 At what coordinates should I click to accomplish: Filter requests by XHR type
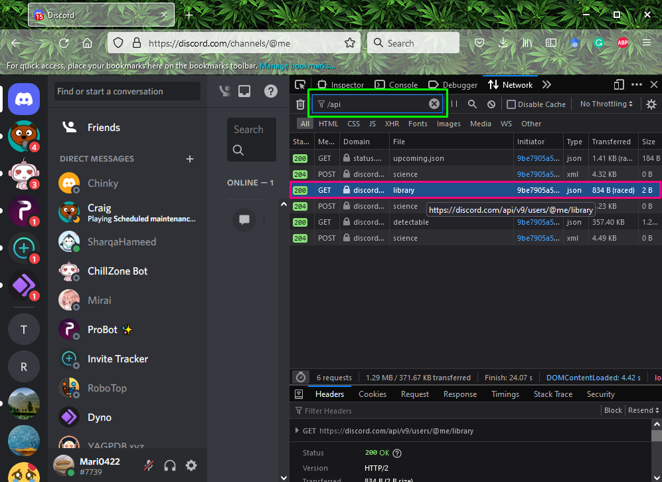392,124
